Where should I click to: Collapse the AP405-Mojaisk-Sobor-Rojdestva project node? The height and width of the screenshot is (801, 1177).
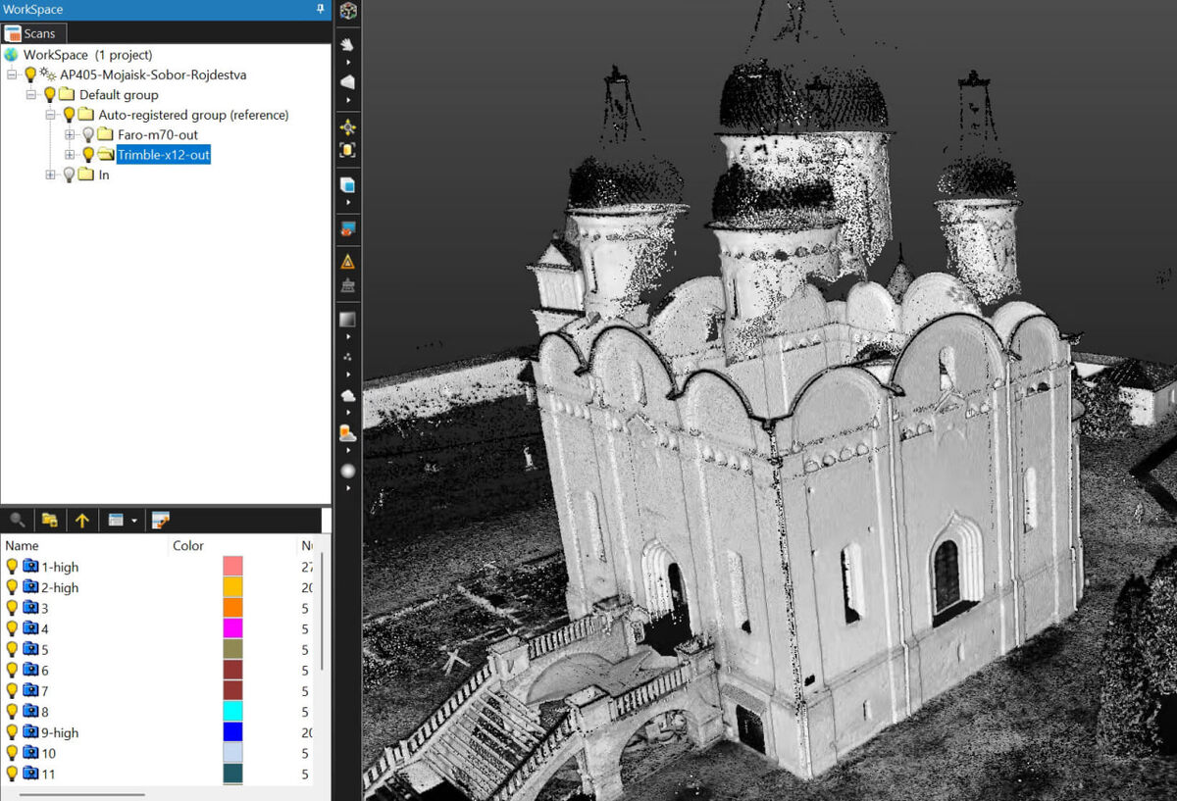(13, 75)
